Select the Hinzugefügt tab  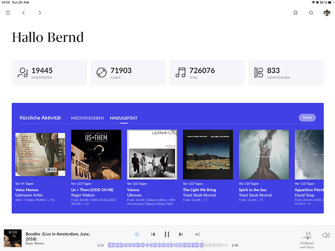[124, 118]
